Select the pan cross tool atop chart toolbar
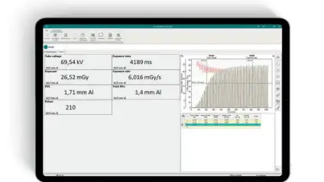The height and width of the screenshot is (182, 324). pyautogui.click(x=278, y=58)
